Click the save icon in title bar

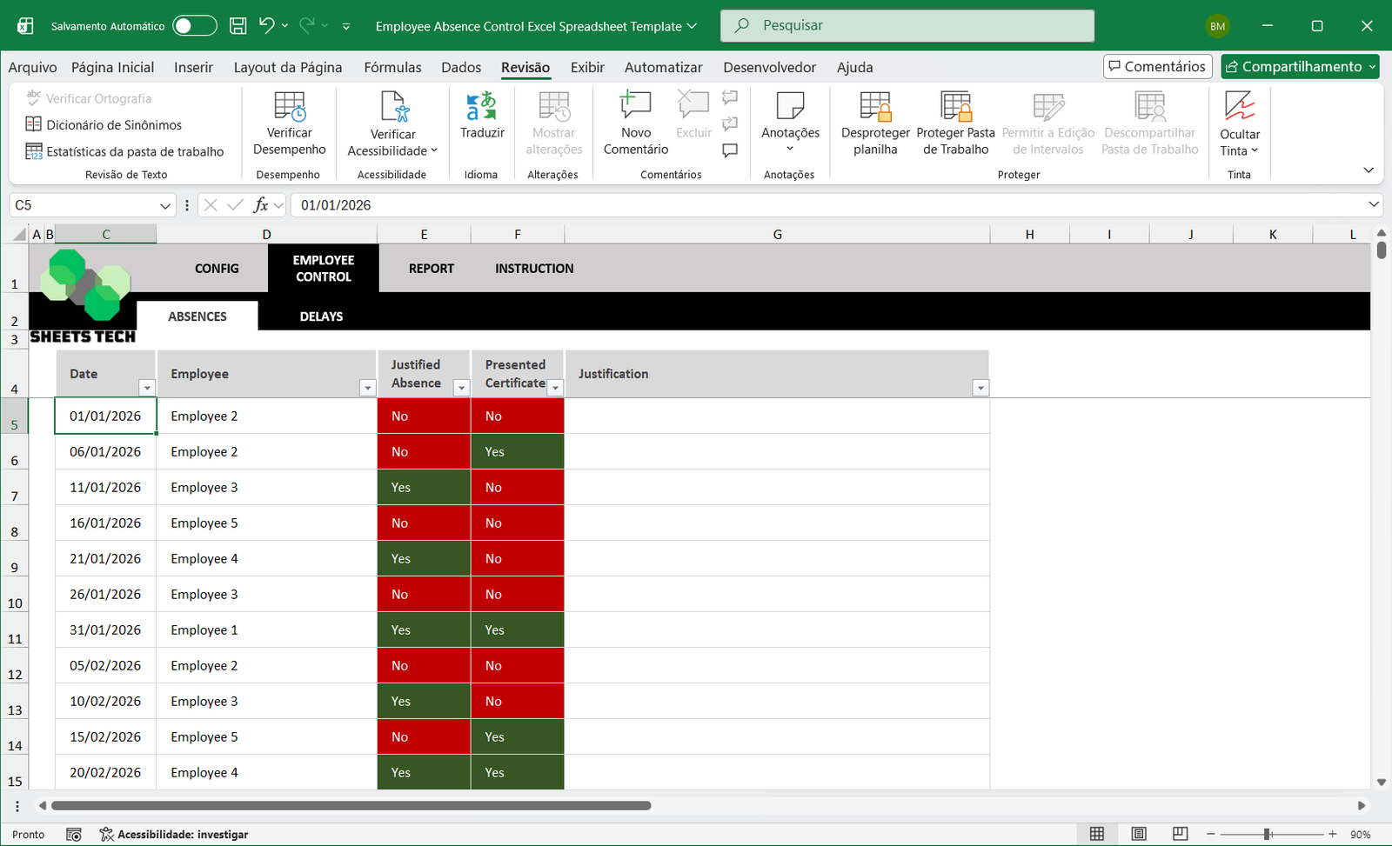pos(238,26)
